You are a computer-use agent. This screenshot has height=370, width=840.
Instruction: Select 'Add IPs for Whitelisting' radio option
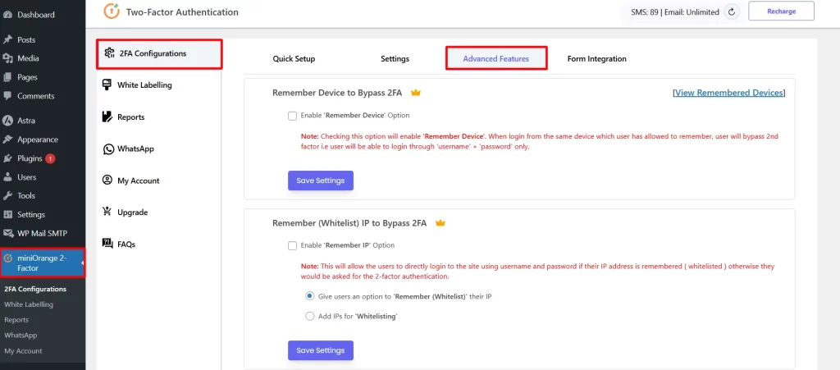point(309,316)
